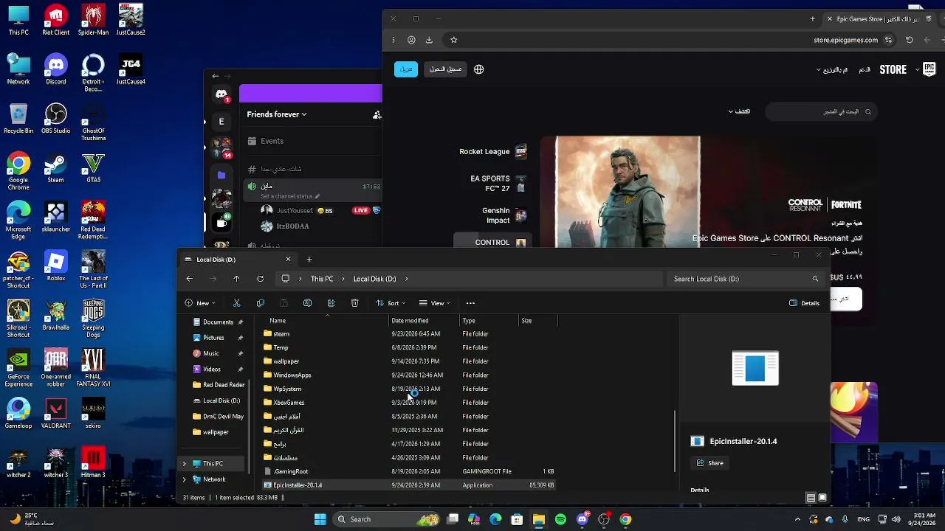
Task: Go up one folder level
Action: 236,279
